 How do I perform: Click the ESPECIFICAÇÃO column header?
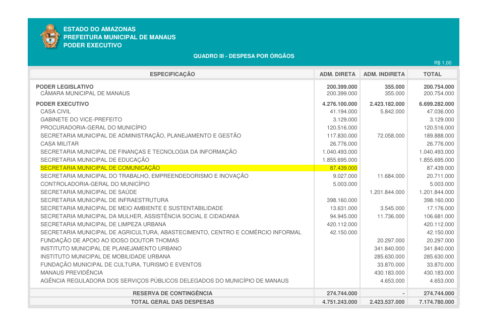tap(172, 74)
